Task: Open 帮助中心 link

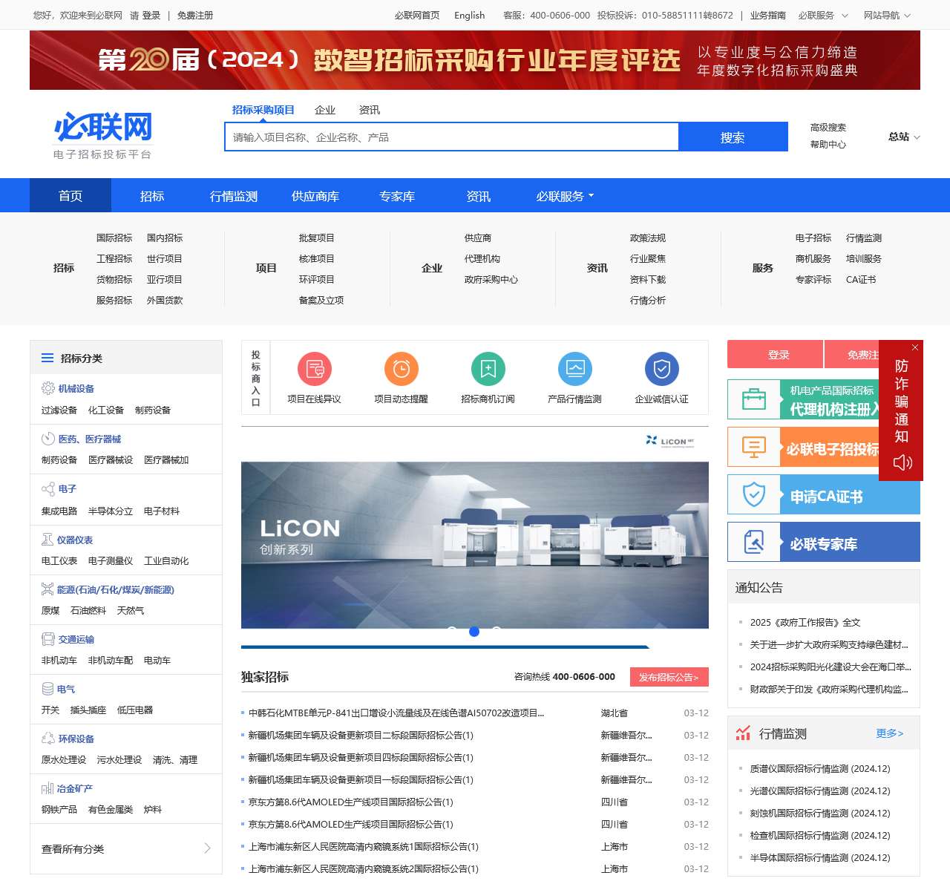Action: click(828, 145)
